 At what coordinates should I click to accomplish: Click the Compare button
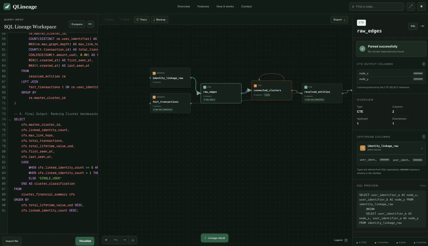(77, 24)
